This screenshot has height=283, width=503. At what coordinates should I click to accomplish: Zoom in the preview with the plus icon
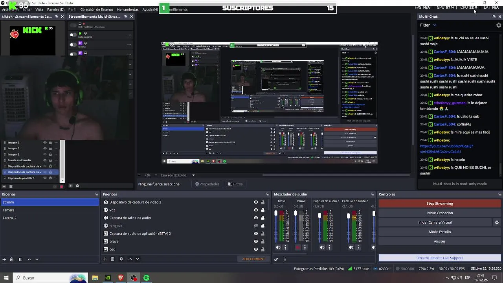click(x=156, y=175)
